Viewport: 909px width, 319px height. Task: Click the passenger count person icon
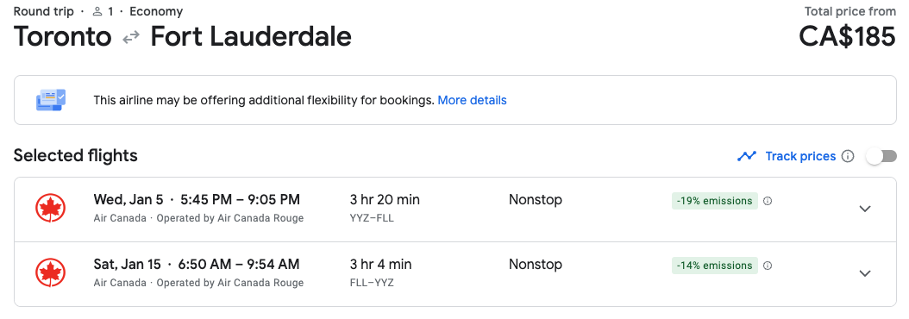(97, 11)
